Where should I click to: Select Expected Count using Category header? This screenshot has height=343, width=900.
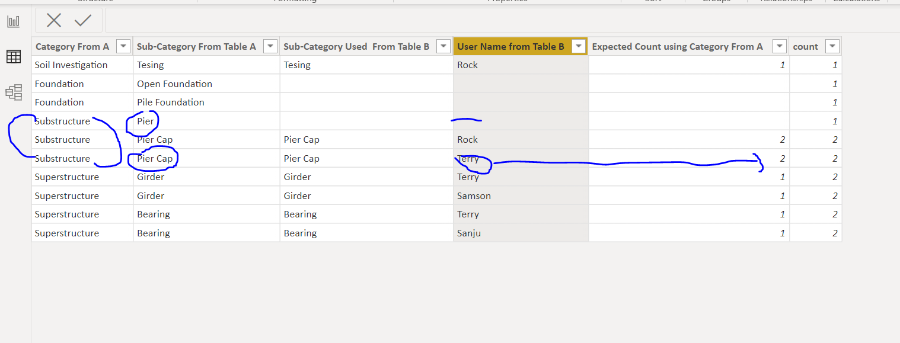(688, 46)
